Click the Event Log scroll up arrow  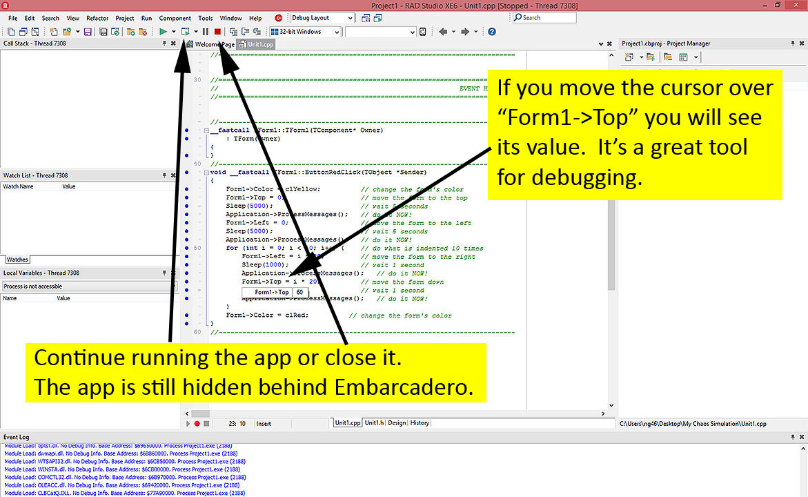pyautogui.click(x=803, y=449)
